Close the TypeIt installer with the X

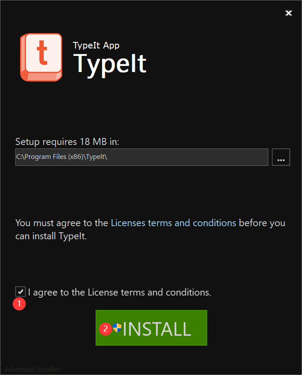(288, 13)
